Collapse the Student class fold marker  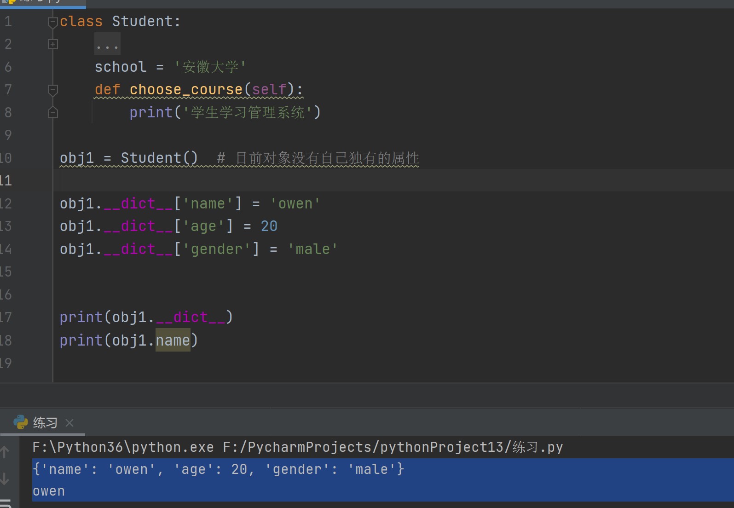pyautogui.click(x=53, y=22)
